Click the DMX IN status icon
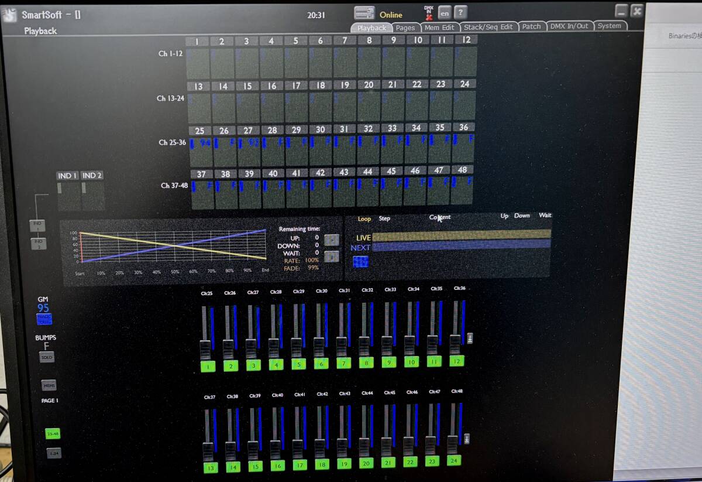This screenshot has height=482, width=702. (x=429, y=13)
